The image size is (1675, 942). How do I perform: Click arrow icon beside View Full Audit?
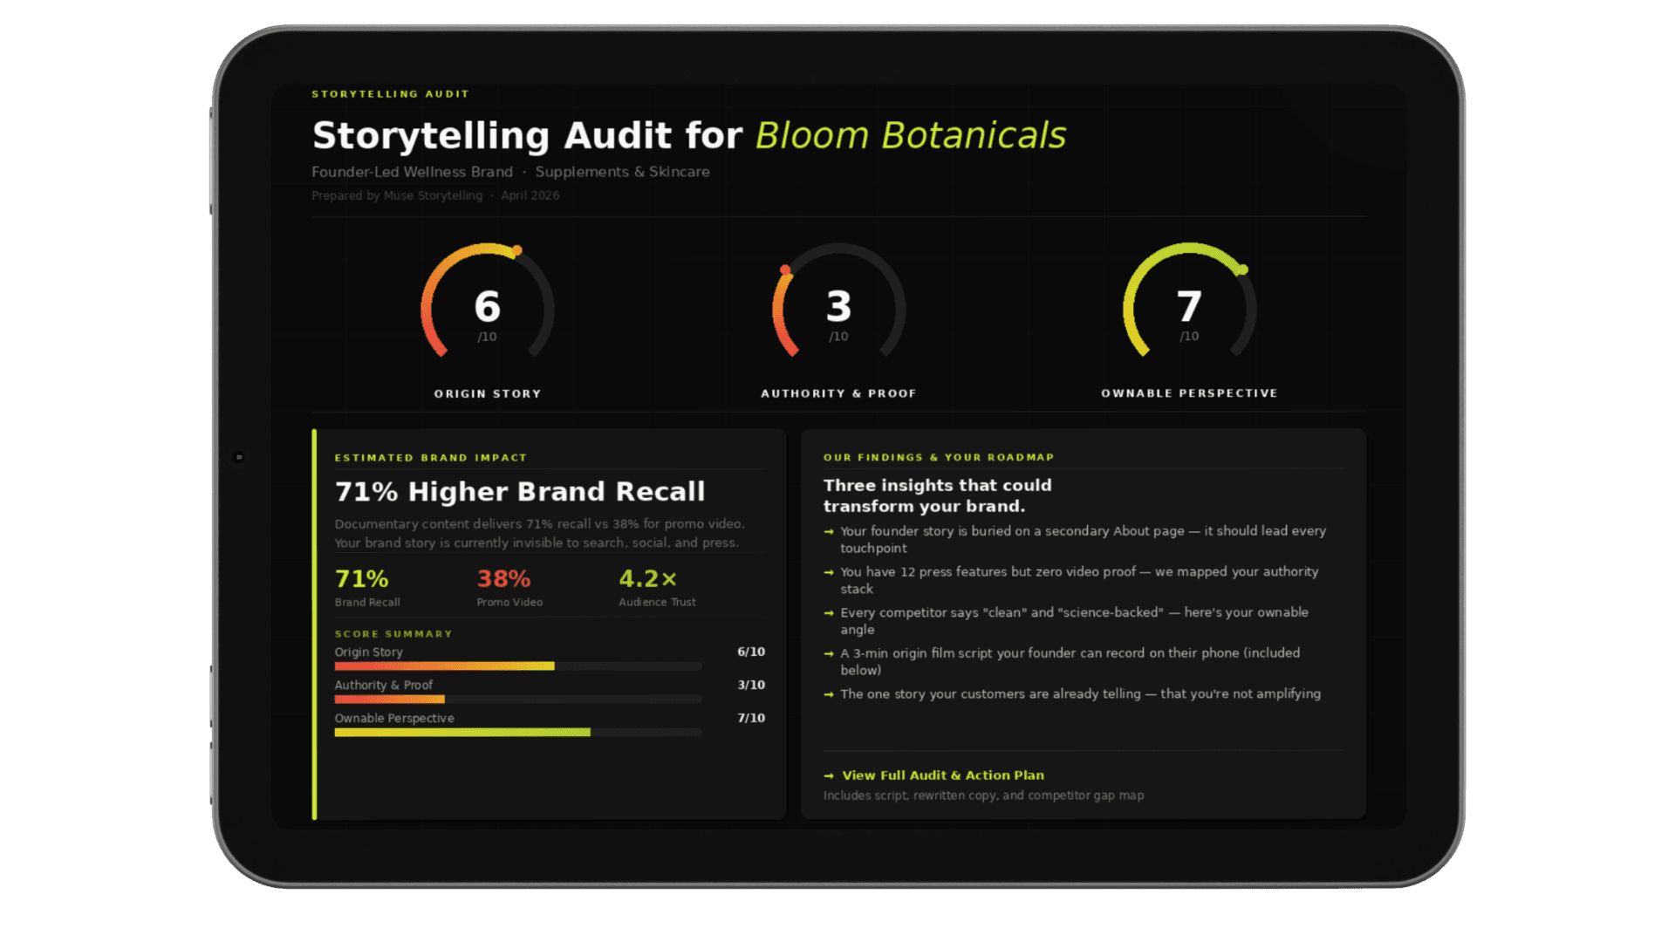click(x=829, y=775)
